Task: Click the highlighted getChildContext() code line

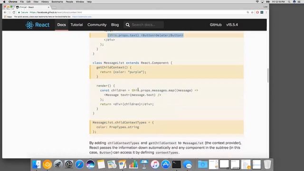Action: tap(114, 67)
